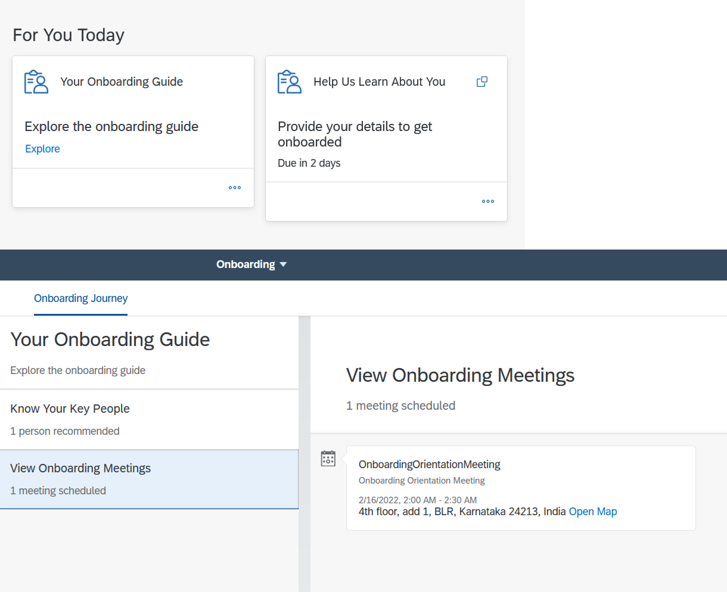Click the Your Onboarding Guide card title

(x=122, y=82)
